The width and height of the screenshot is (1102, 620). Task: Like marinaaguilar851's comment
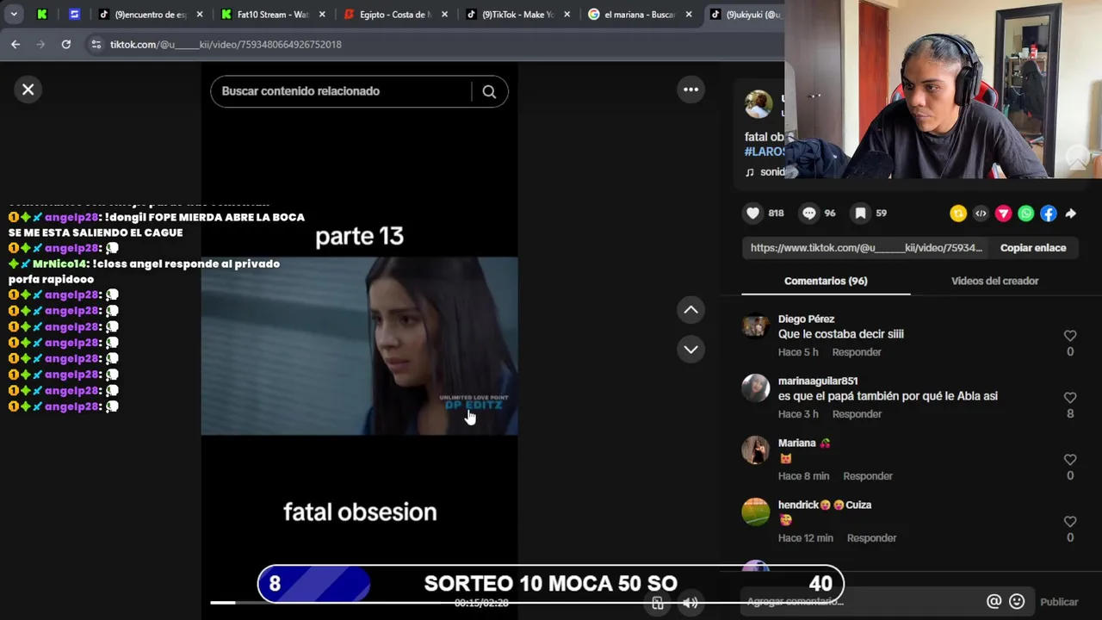[1070, 398]
